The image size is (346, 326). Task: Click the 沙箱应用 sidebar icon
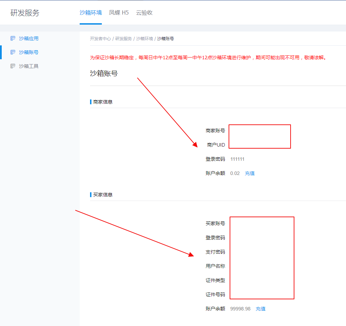click(x=13, y=38)
